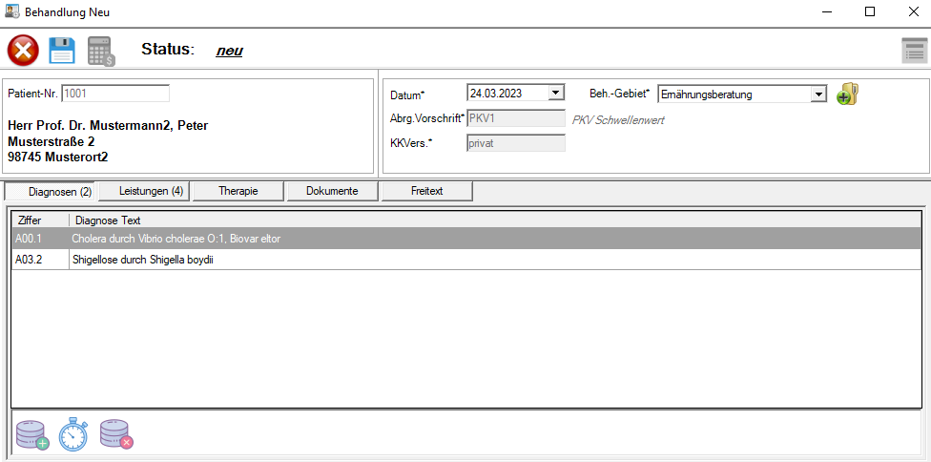Open the Therapie tab
This screenshot has width=931, height=462.
pos(238,191)
